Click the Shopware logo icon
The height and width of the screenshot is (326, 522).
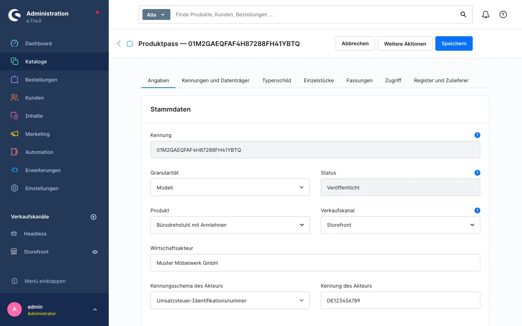coord(14,15)
